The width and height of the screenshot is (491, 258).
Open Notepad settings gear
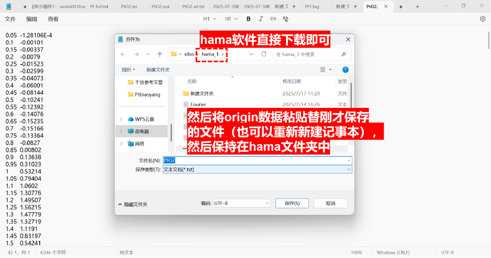click(x=482, y=19)
